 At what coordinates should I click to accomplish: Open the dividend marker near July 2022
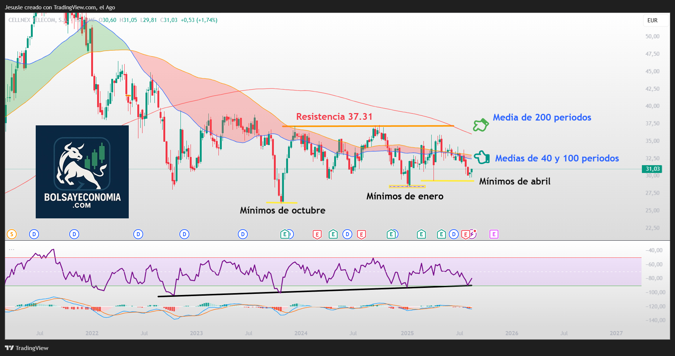[138, 234]
